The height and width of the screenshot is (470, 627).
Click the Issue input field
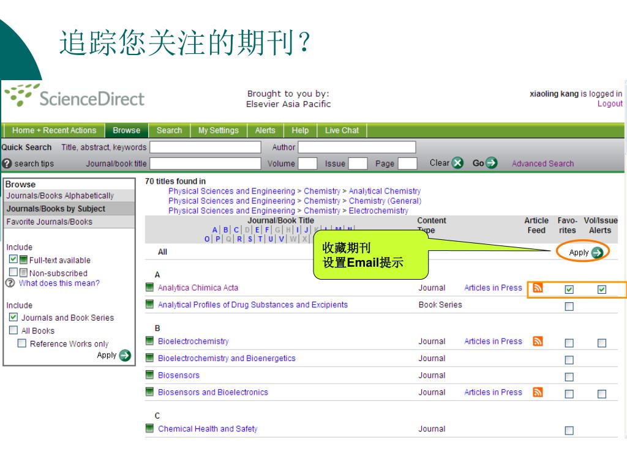pyautogui.click(x=358, y=163)
